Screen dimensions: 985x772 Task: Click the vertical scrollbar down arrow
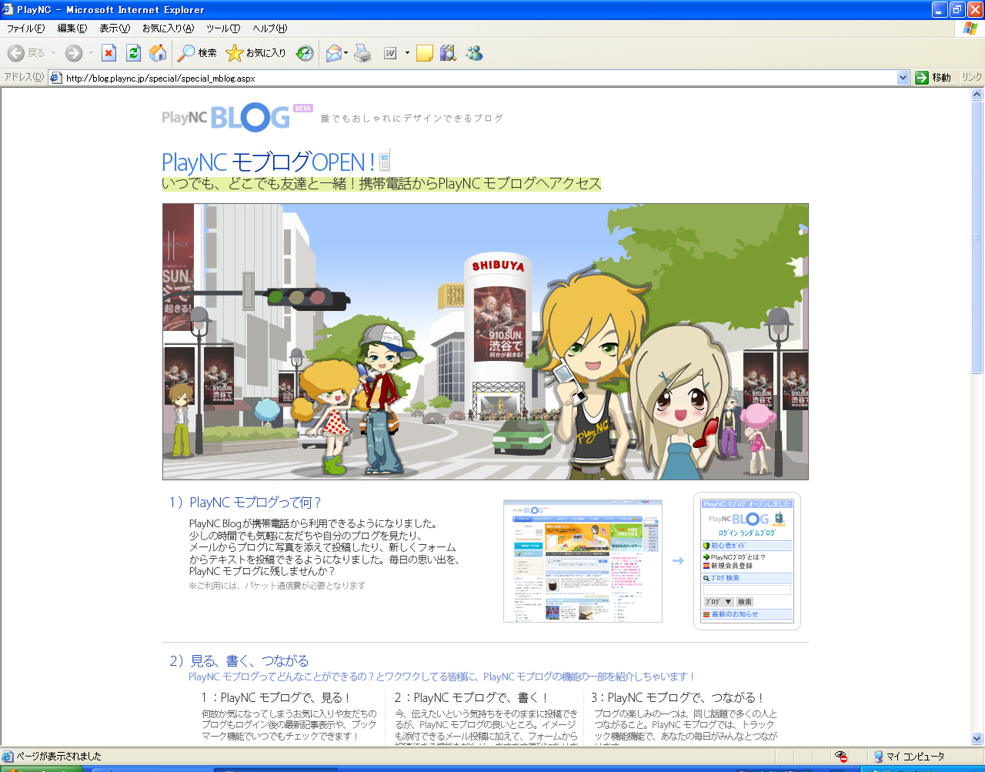pos(977,739)
